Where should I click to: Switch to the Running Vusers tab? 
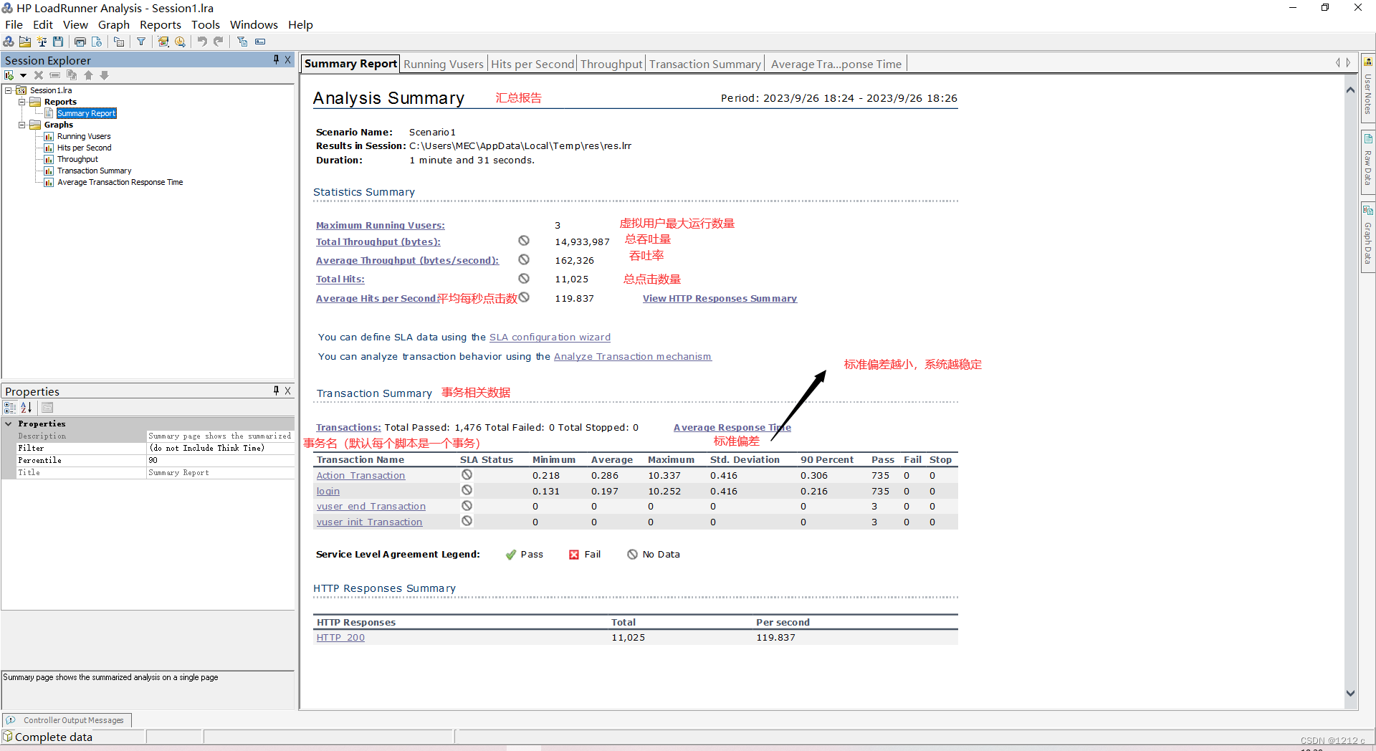point(444,64)
